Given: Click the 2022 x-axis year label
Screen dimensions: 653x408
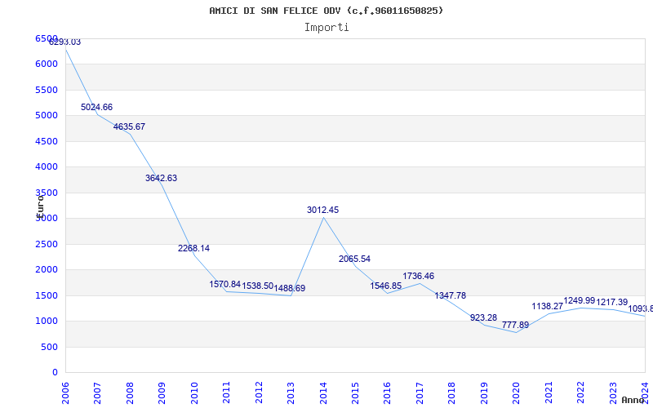Looking at the screenshot, I should tap(581, 392).
